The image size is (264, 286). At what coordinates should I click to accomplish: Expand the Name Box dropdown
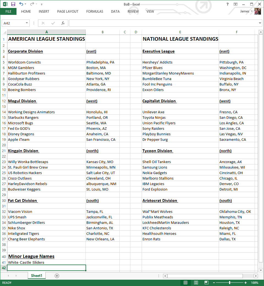point(27,23)
